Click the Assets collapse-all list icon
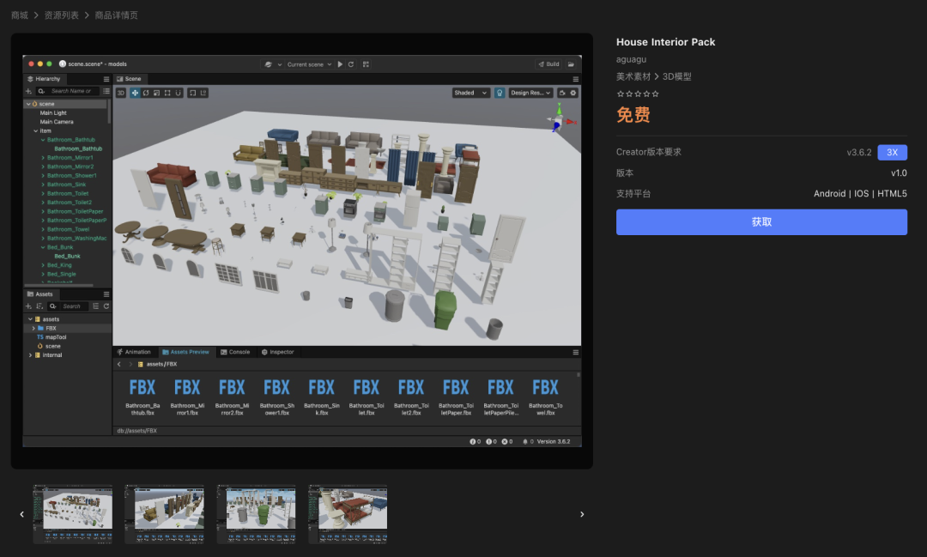927x557 pixels. coord(96,306)
